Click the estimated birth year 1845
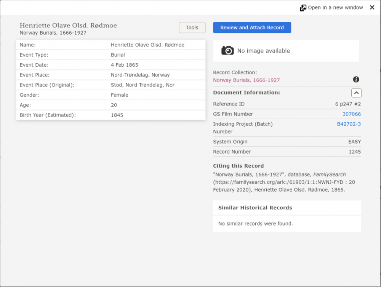The width and height of the screenshot is (381, 287). coord(117,115)
